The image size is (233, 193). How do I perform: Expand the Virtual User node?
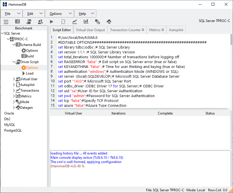click(14, 79)
